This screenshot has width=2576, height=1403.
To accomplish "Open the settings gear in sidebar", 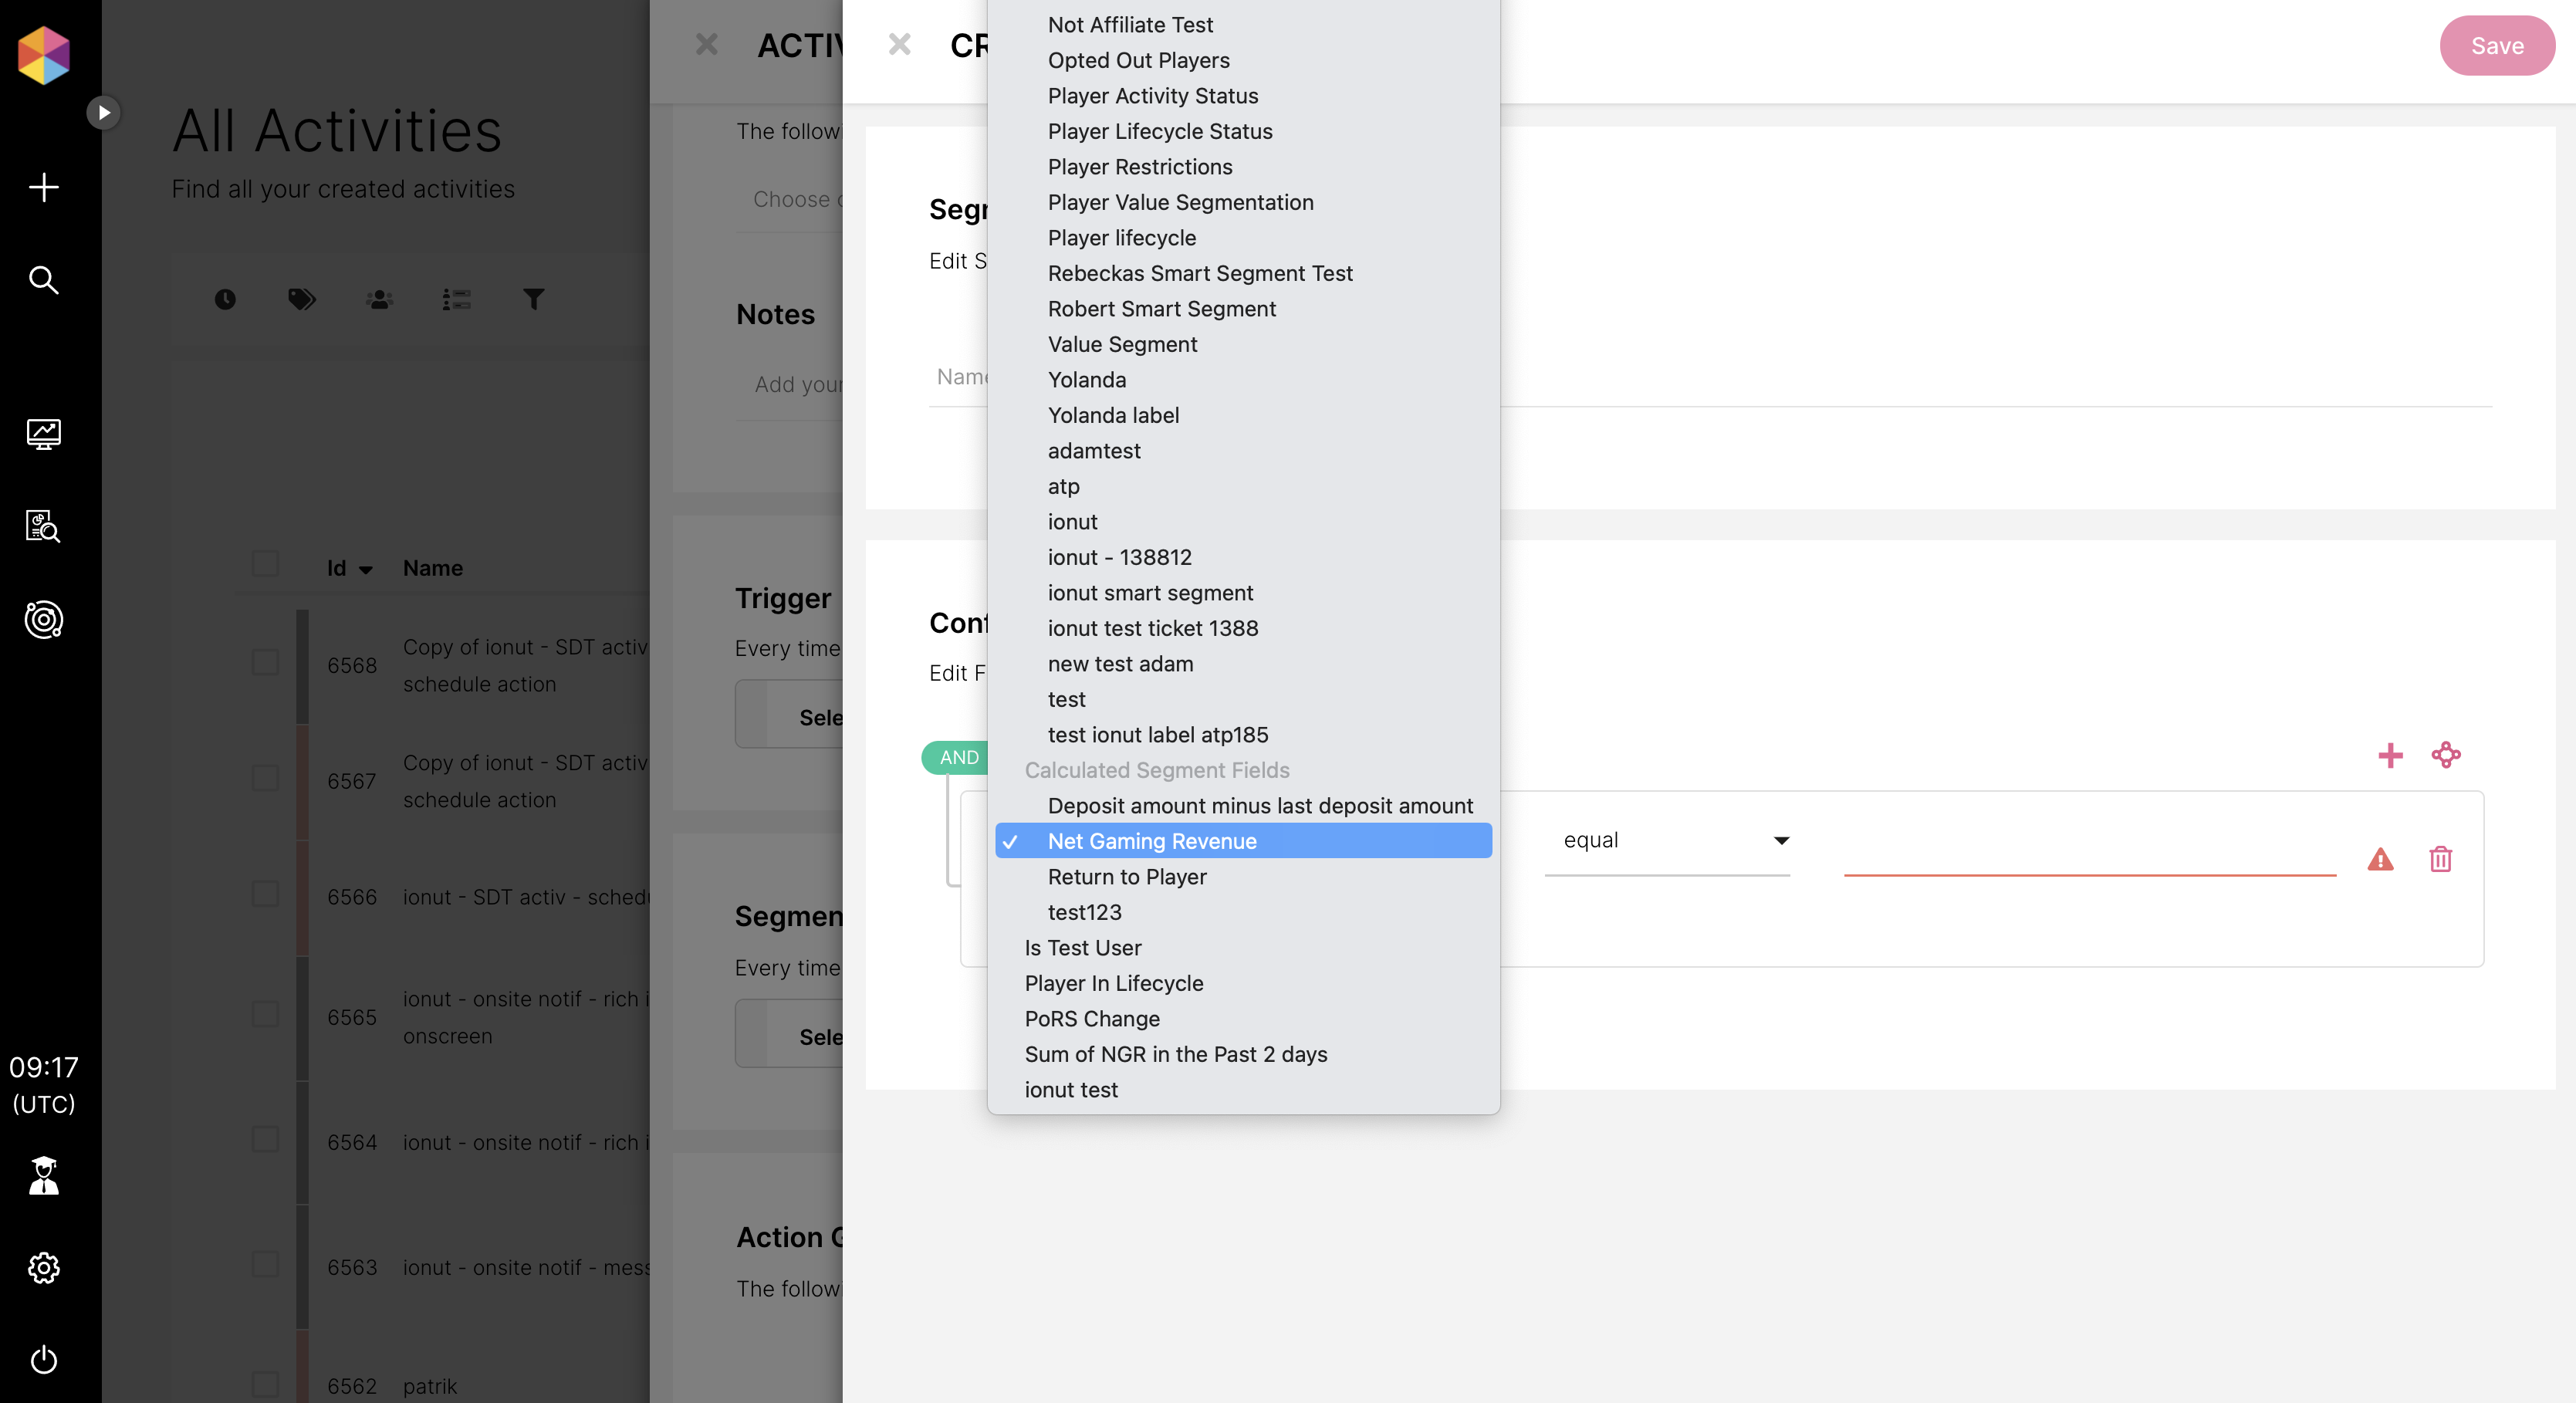I will tap(43, 1268).
